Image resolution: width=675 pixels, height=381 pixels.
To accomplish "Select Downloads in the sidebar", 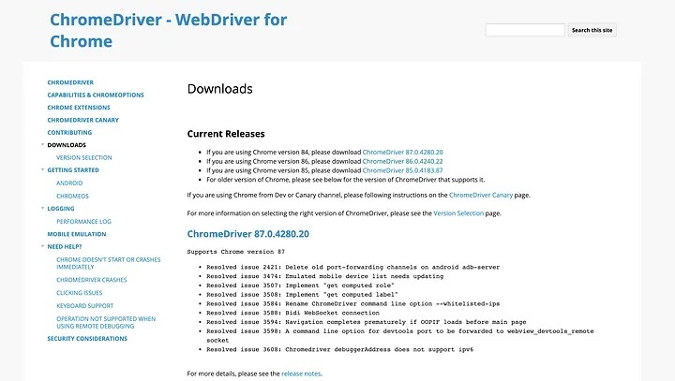I will (x=67, y=145).
